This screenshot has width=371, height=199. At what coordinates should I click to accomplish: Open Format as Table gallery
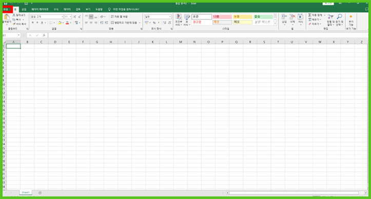[187, 20]
